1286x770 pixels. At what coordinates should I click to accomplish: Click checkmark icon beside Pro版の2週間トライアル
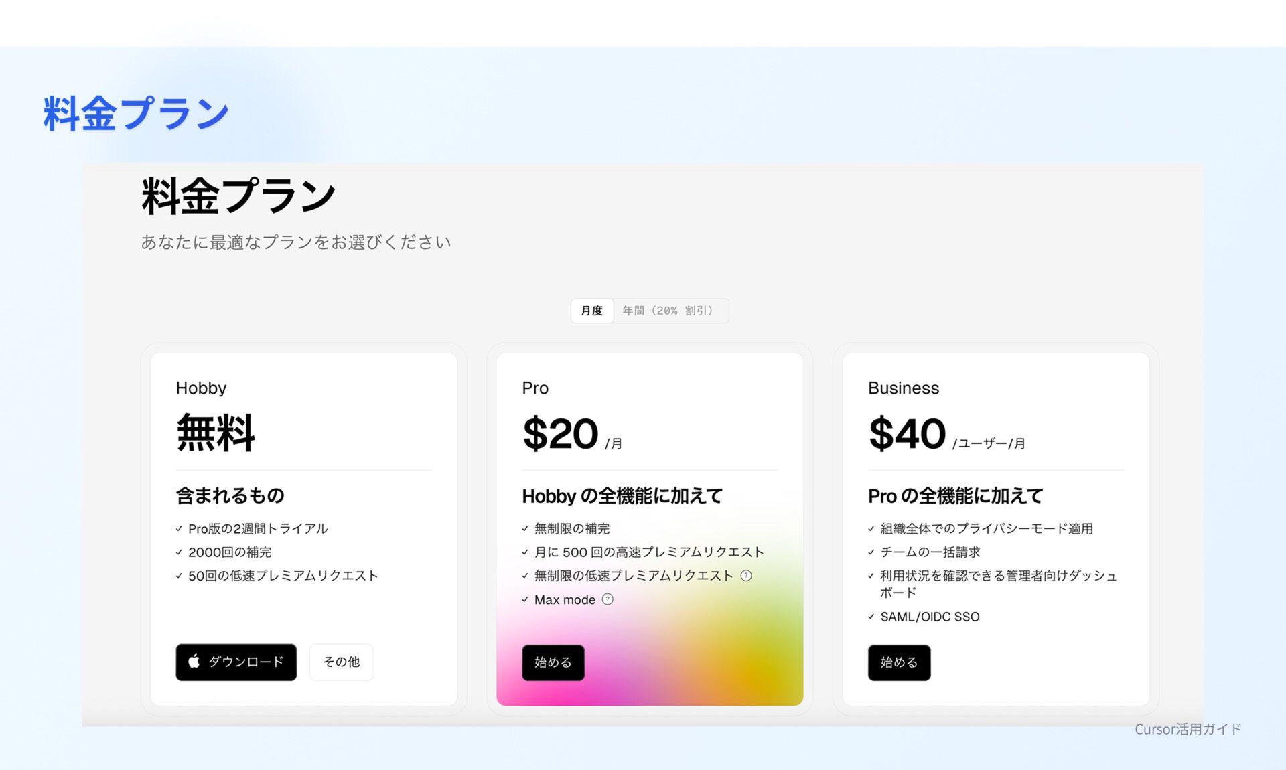(179, 529)
